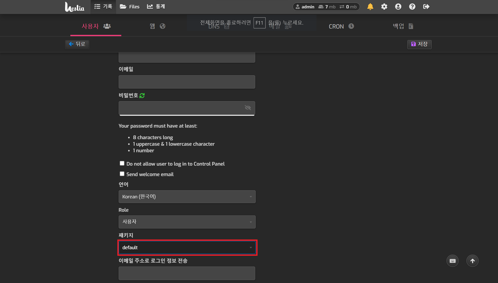Click the 이메일 input field
The image size is (498, 283).
click(x=187, y=82)
